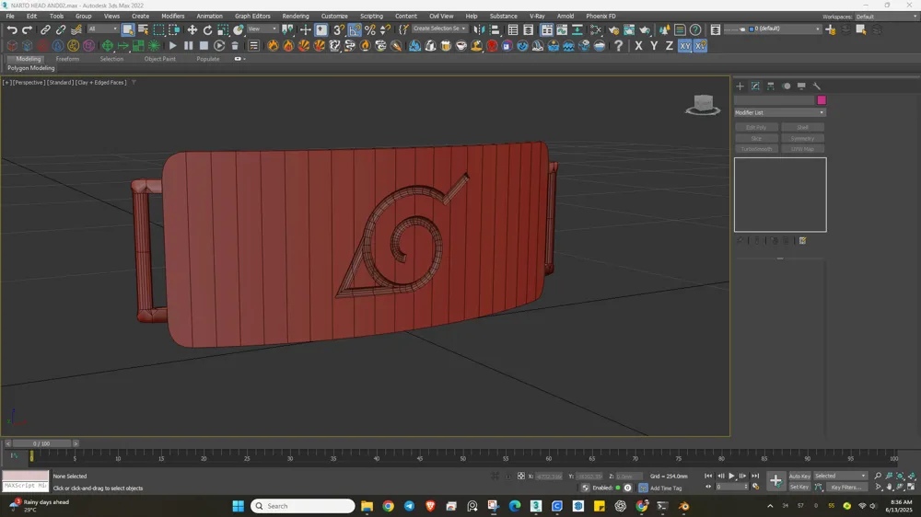
Task: Open the Graph Editors menu
Action: tap(252, 17)
